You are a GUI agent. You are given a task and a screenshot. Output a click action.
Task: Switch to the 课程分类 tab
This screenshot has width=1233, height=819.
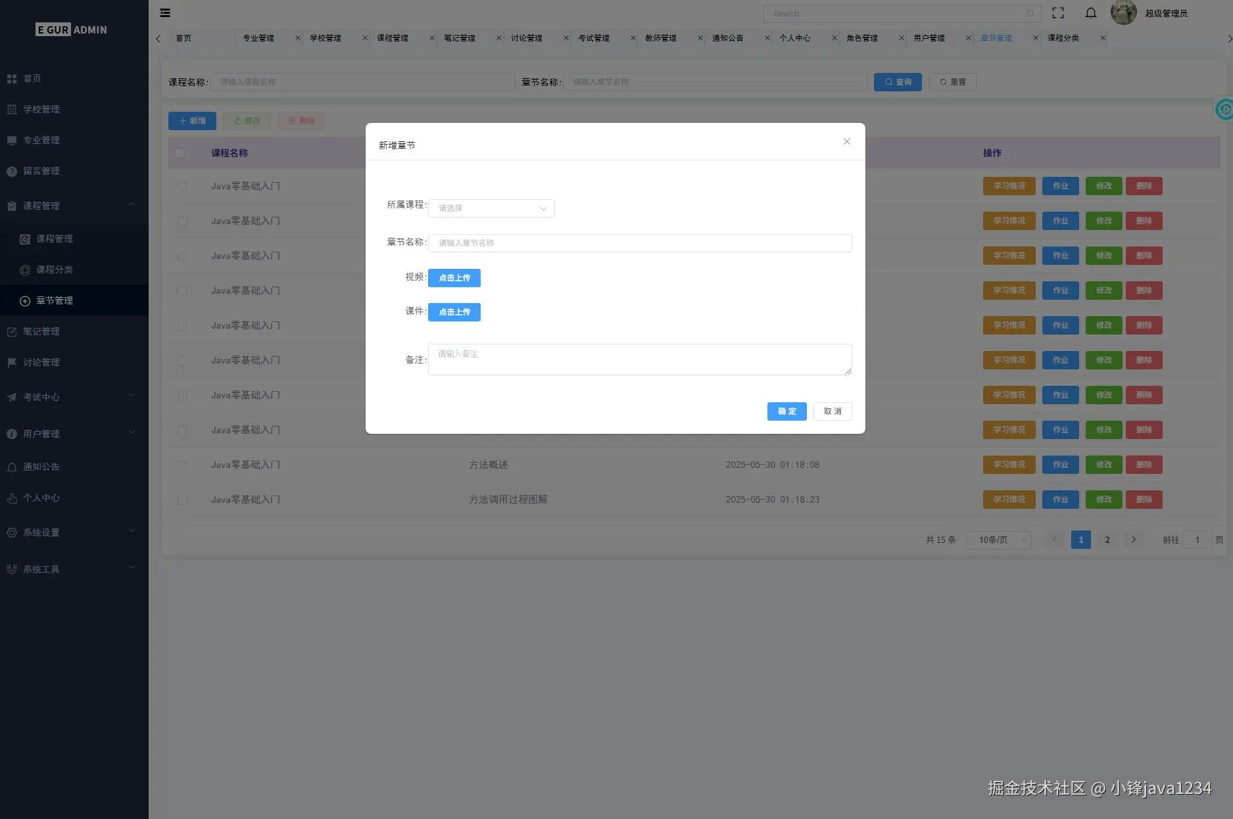pyautogui.click(x=1063, y=38)
